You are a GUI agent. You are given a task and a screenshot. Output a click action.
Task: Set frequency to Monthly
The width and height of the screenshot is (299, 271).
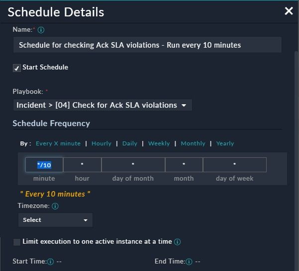click(x=193, y=143)
